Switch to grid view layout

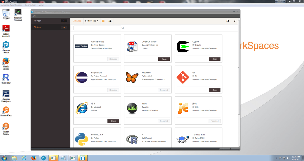(103, 21)
